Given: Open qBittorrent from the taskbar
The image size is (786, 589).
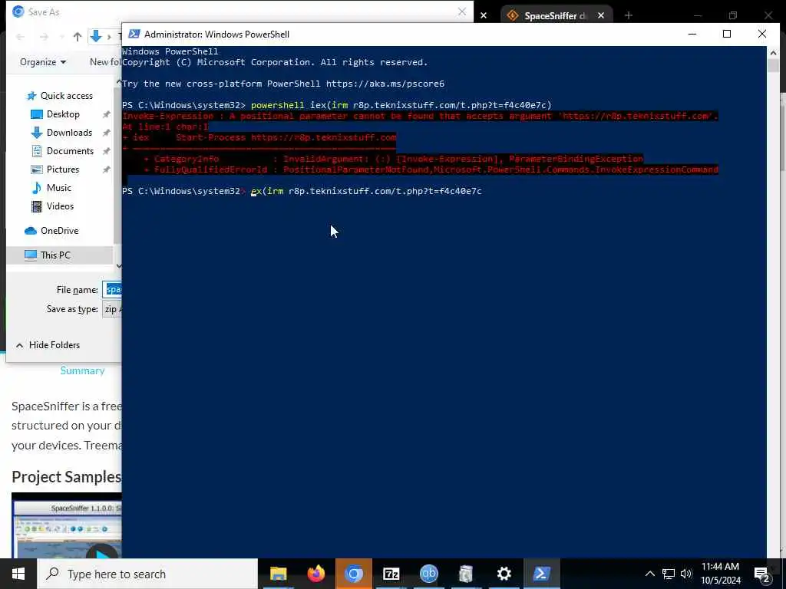Looking at the screenshot, I should point(428,574).
